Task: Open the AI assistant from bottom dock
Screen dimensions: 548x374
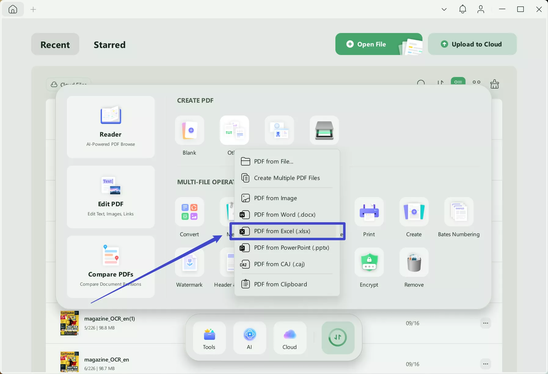Action: pyautogui.click(x=249, y=338)
